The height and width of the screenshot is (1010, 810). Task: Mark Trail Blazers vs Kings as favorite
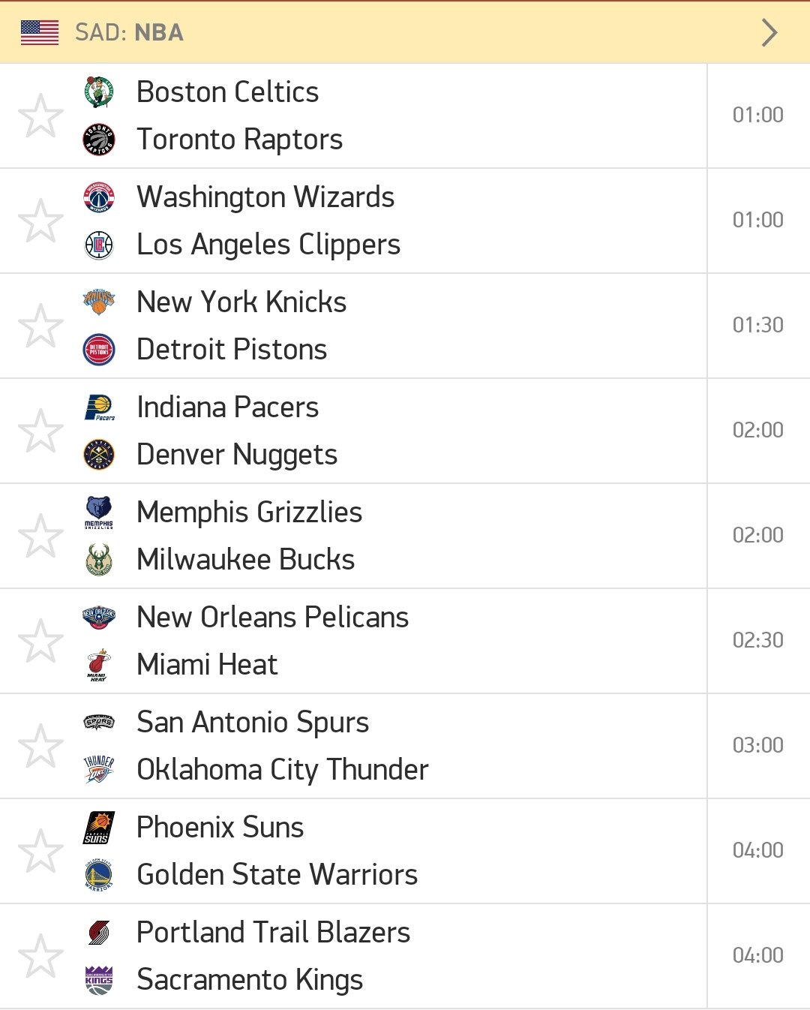tap(40, 956)
